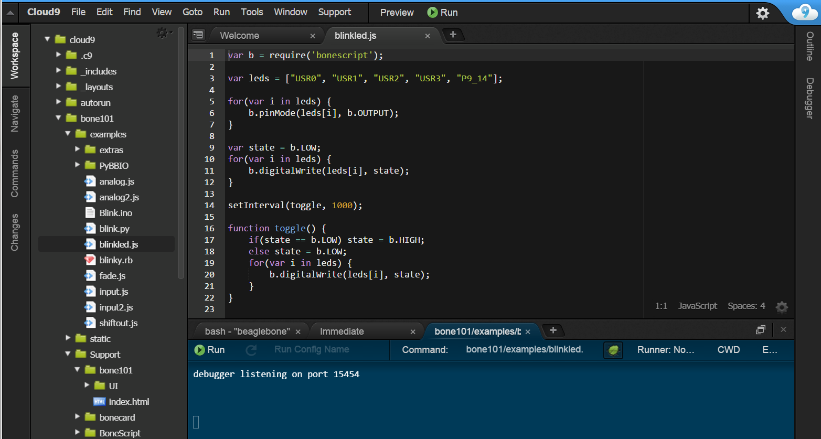Maximize the console panel icon
Viewport: 821px width, 439px height.
point(760,330)
